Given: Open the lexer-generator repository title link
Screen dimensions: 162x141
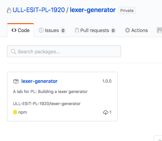Looking at the screenshot, I should click(x=93, y=10).
